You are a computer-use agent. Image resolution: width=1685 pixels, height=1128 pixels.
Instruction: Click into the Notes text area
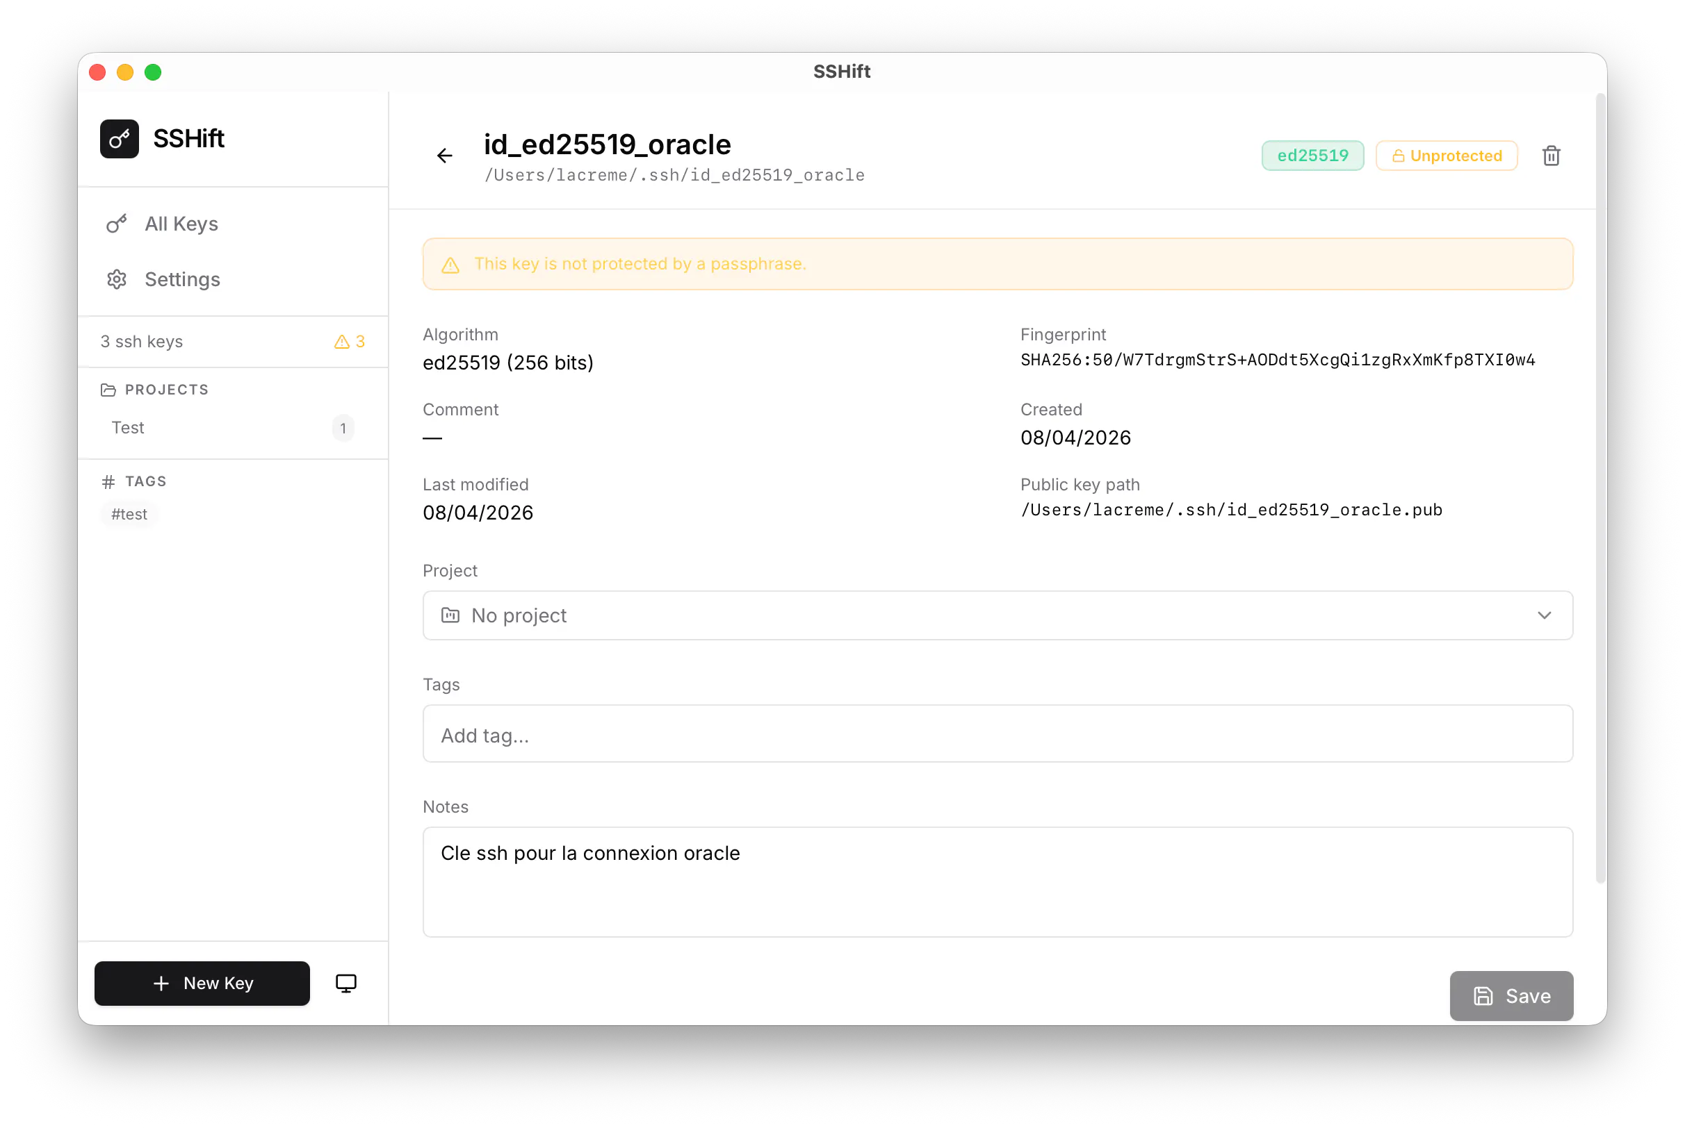point(998,882)
